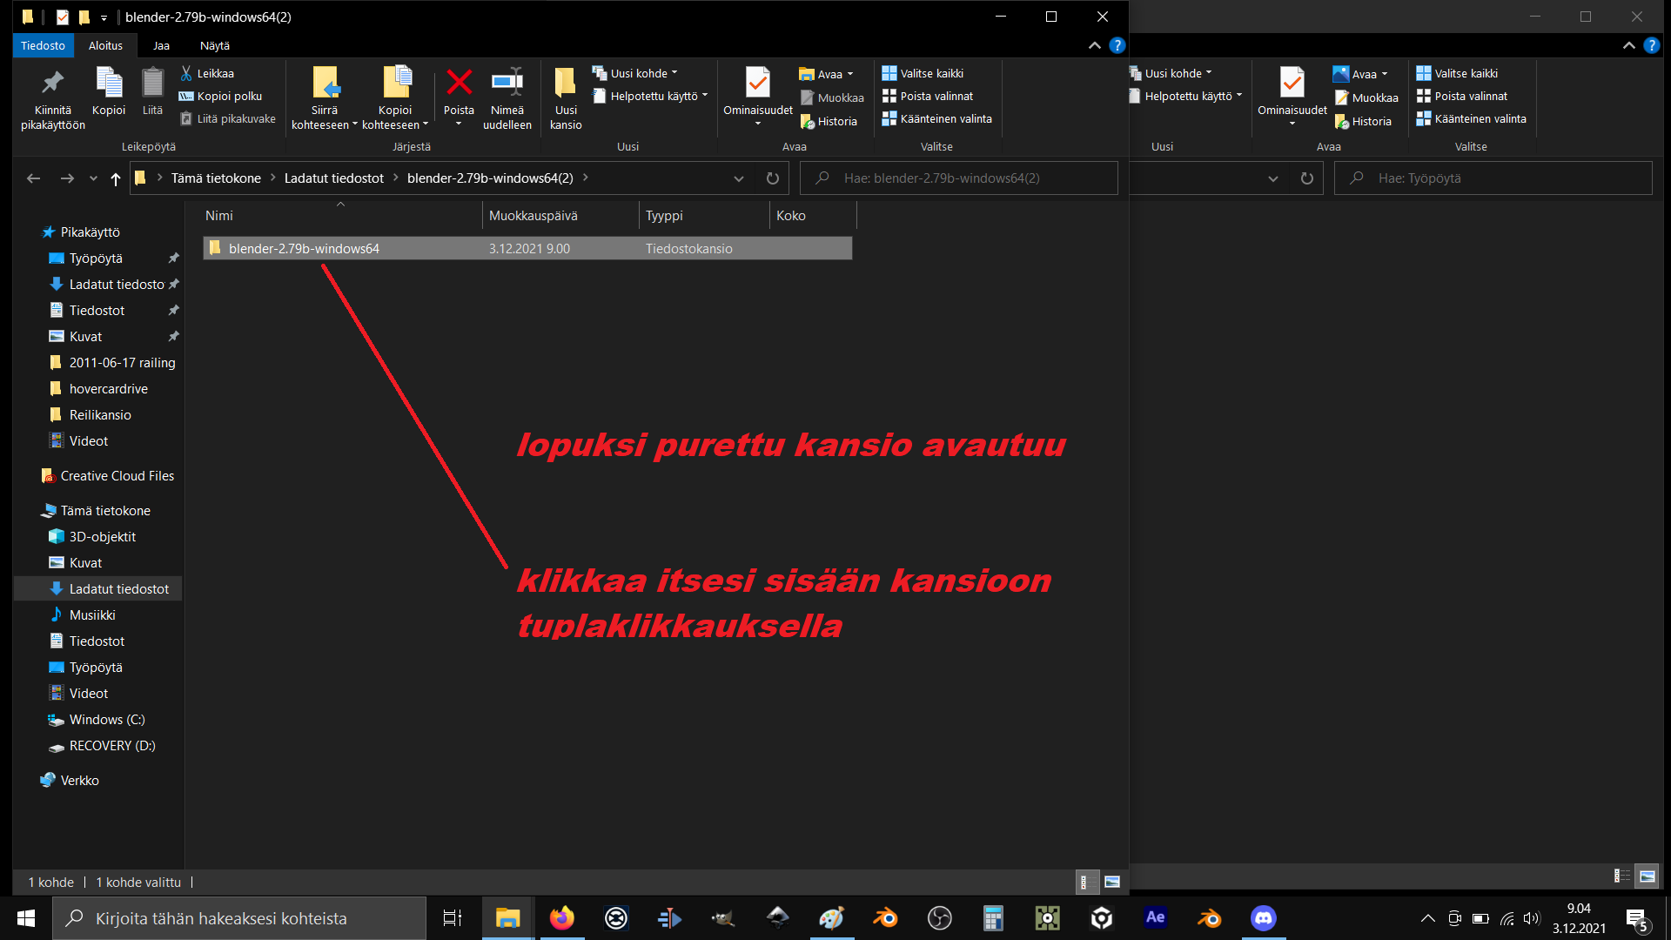Image resolution: width=1671 pixels, height=940 pixels.
Task: Expand the address bar history dropdown
Action: 738,178
